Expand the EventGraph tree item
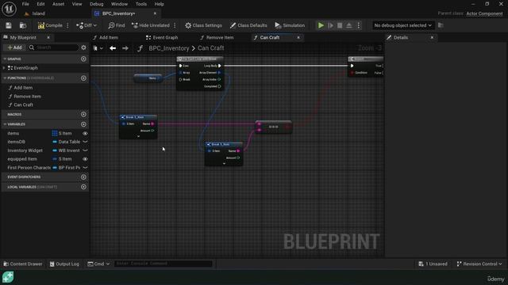Screen dimensions: 508x285 (x=4, y=68)
